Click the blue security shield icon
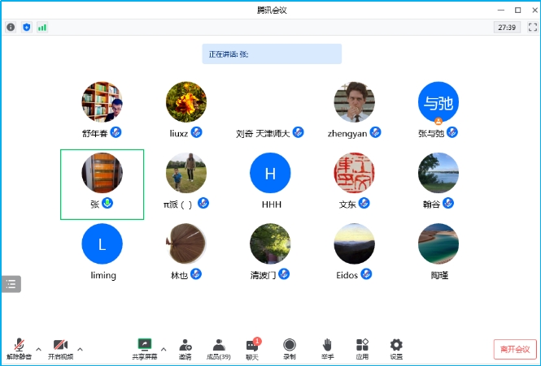Image resolution: width=541 pixels, height=366 pixels. (x=26, y=27)
